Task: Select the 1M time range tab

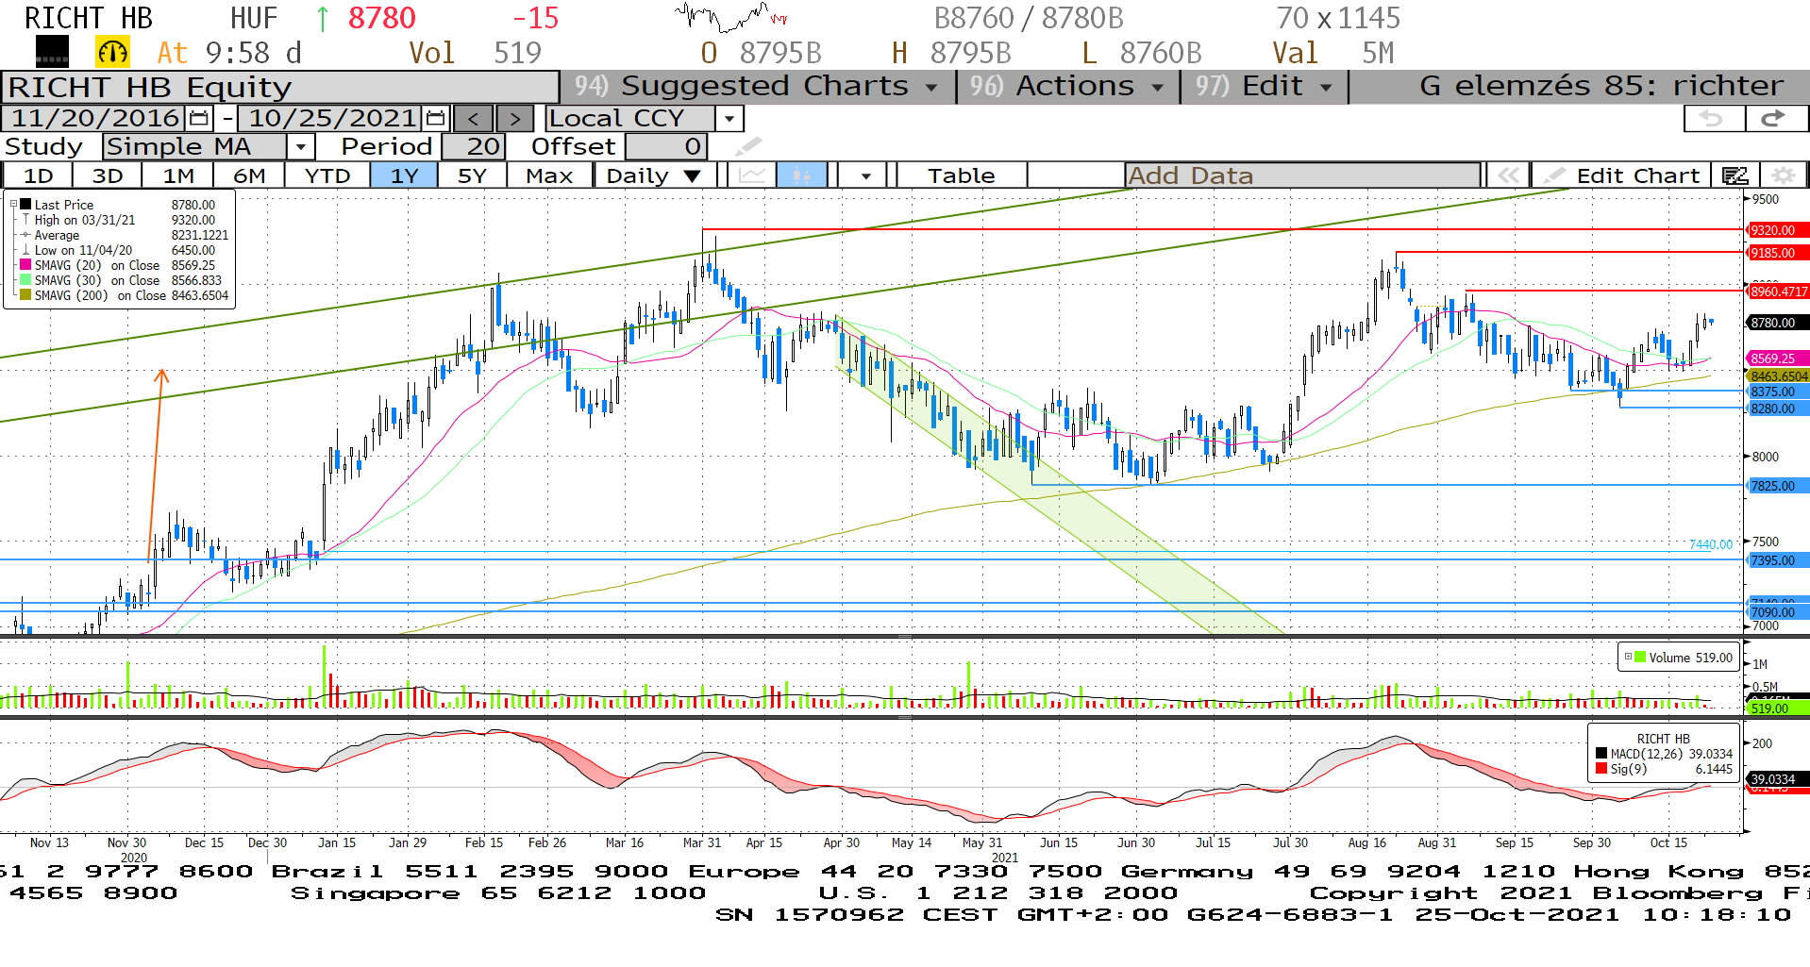Action: pos(178,175)
